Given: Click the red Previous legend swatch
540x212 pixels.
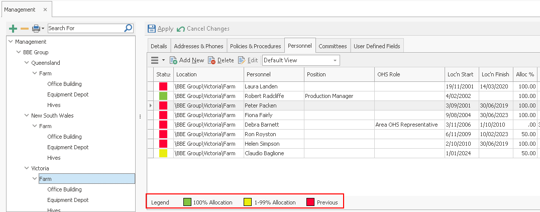Looking at the screenshot, I should pyautogui.click(x=310, y=202).
